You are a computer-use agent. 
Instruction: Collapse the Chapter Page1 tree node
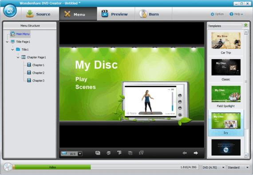(x=18, y=57)
